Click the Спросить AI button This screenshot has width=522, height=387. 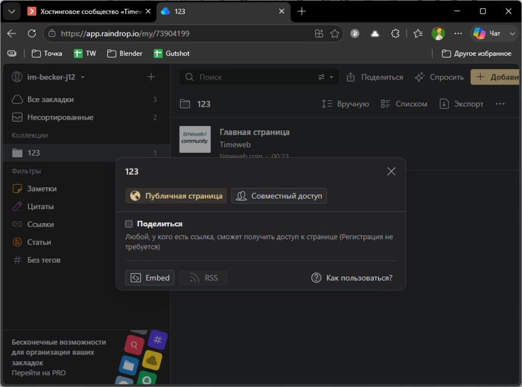(x=439, y=77)
